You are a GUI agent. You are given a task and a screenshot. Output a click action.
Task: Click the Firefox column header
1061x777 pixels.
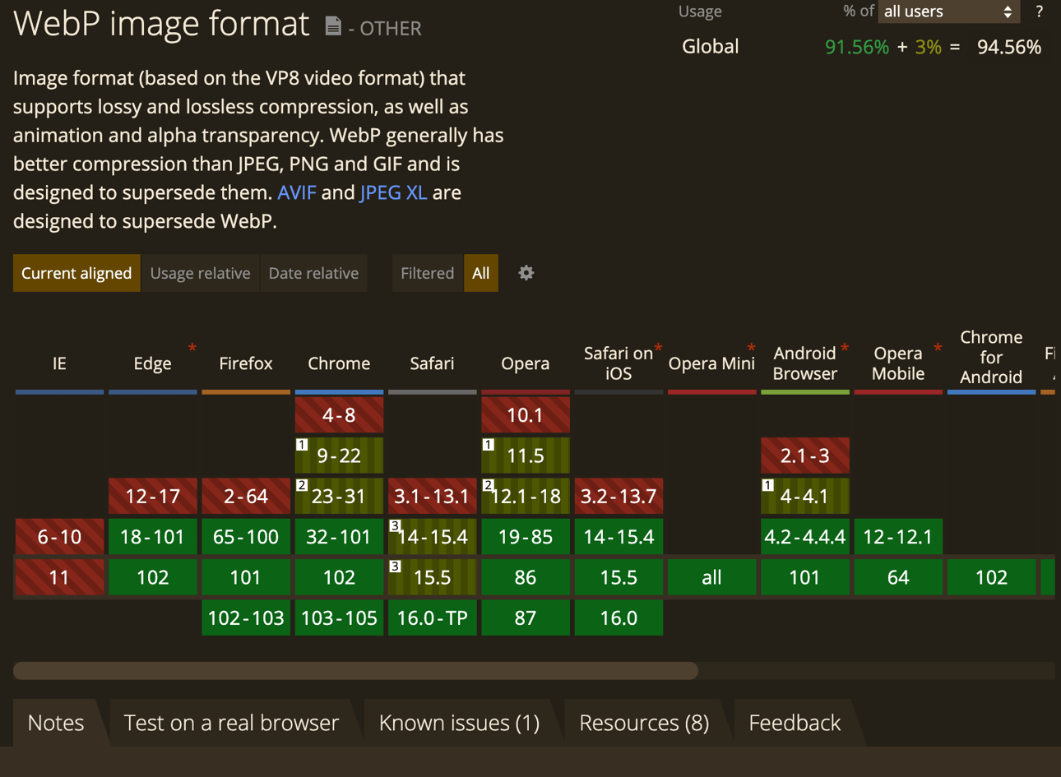(246, 363)
